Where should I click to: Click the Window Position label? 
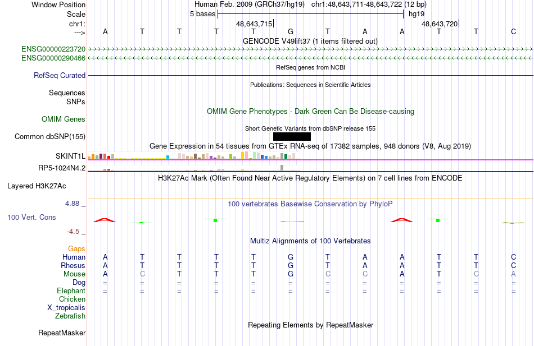click(x=58, y=4)
